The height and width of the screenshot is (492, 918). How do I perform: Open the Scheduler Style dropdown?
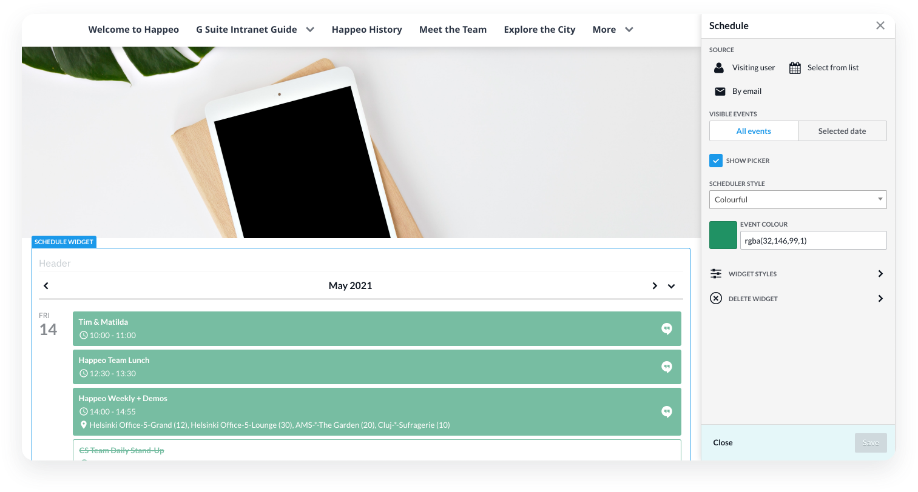[798, 200]
